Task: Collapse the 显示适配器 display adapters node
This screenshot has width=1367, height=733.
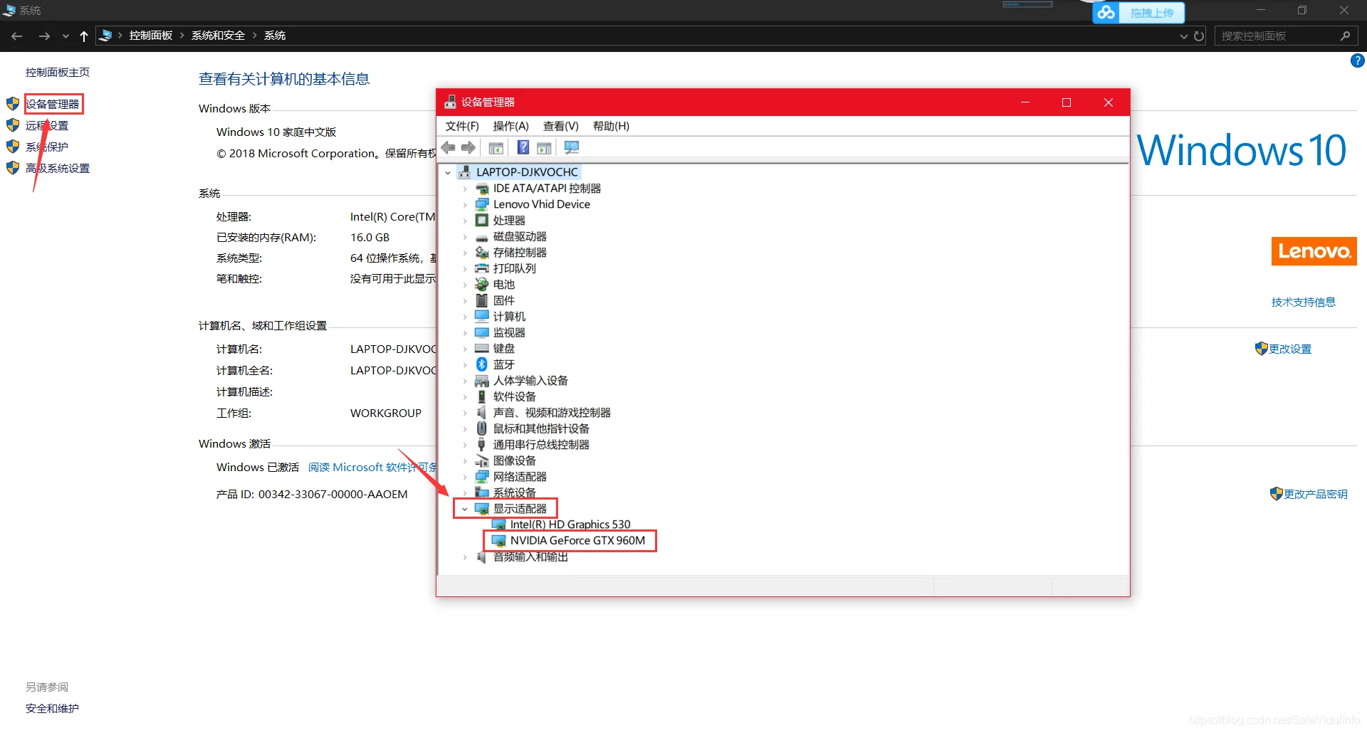Action: [x=465, y=508]
